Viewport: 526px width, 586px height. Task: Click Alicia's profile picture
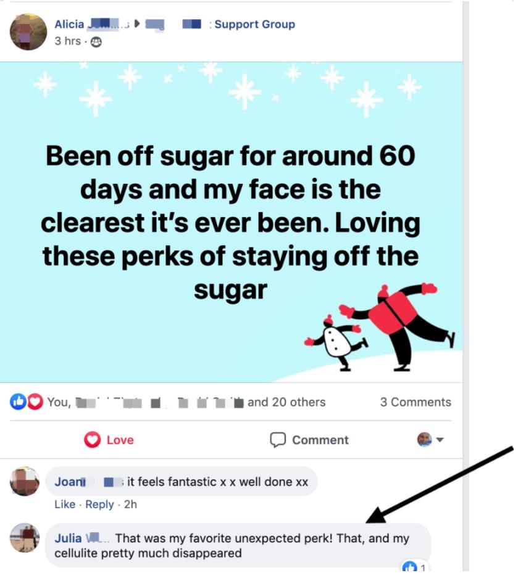pyautogui.click(x=28, y=32)
